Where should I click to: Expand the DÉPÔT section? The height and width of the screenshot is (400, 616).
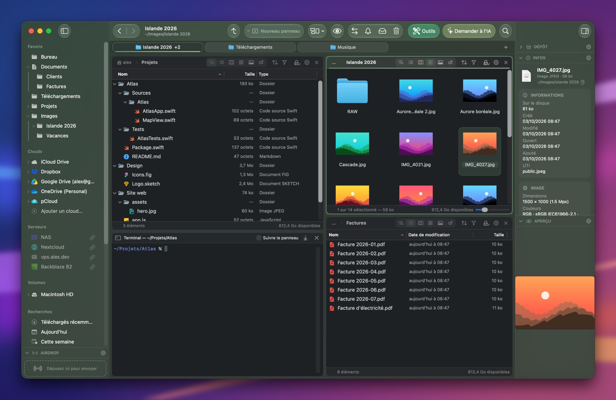point(521,47)
